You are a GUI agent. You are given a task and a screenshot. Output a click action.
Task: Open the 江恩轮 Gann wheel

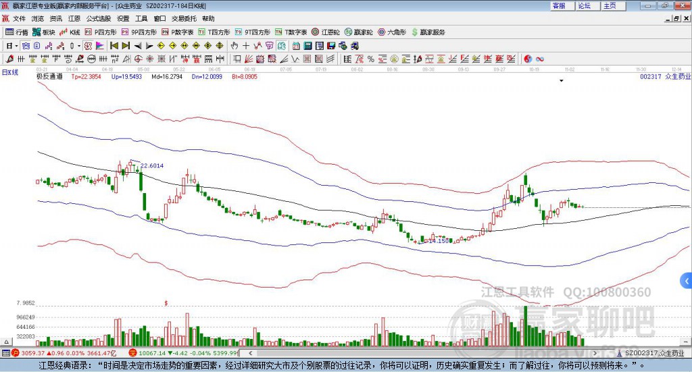(326, 32)
